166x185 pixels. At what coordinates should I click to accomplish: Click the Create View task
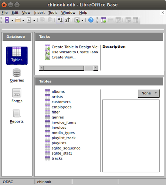64,57
